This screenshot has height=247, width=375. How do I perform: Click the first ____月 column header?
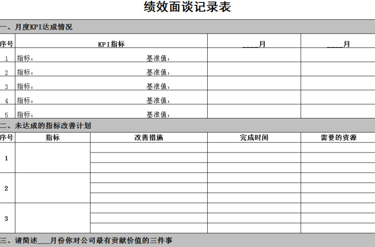254,44
